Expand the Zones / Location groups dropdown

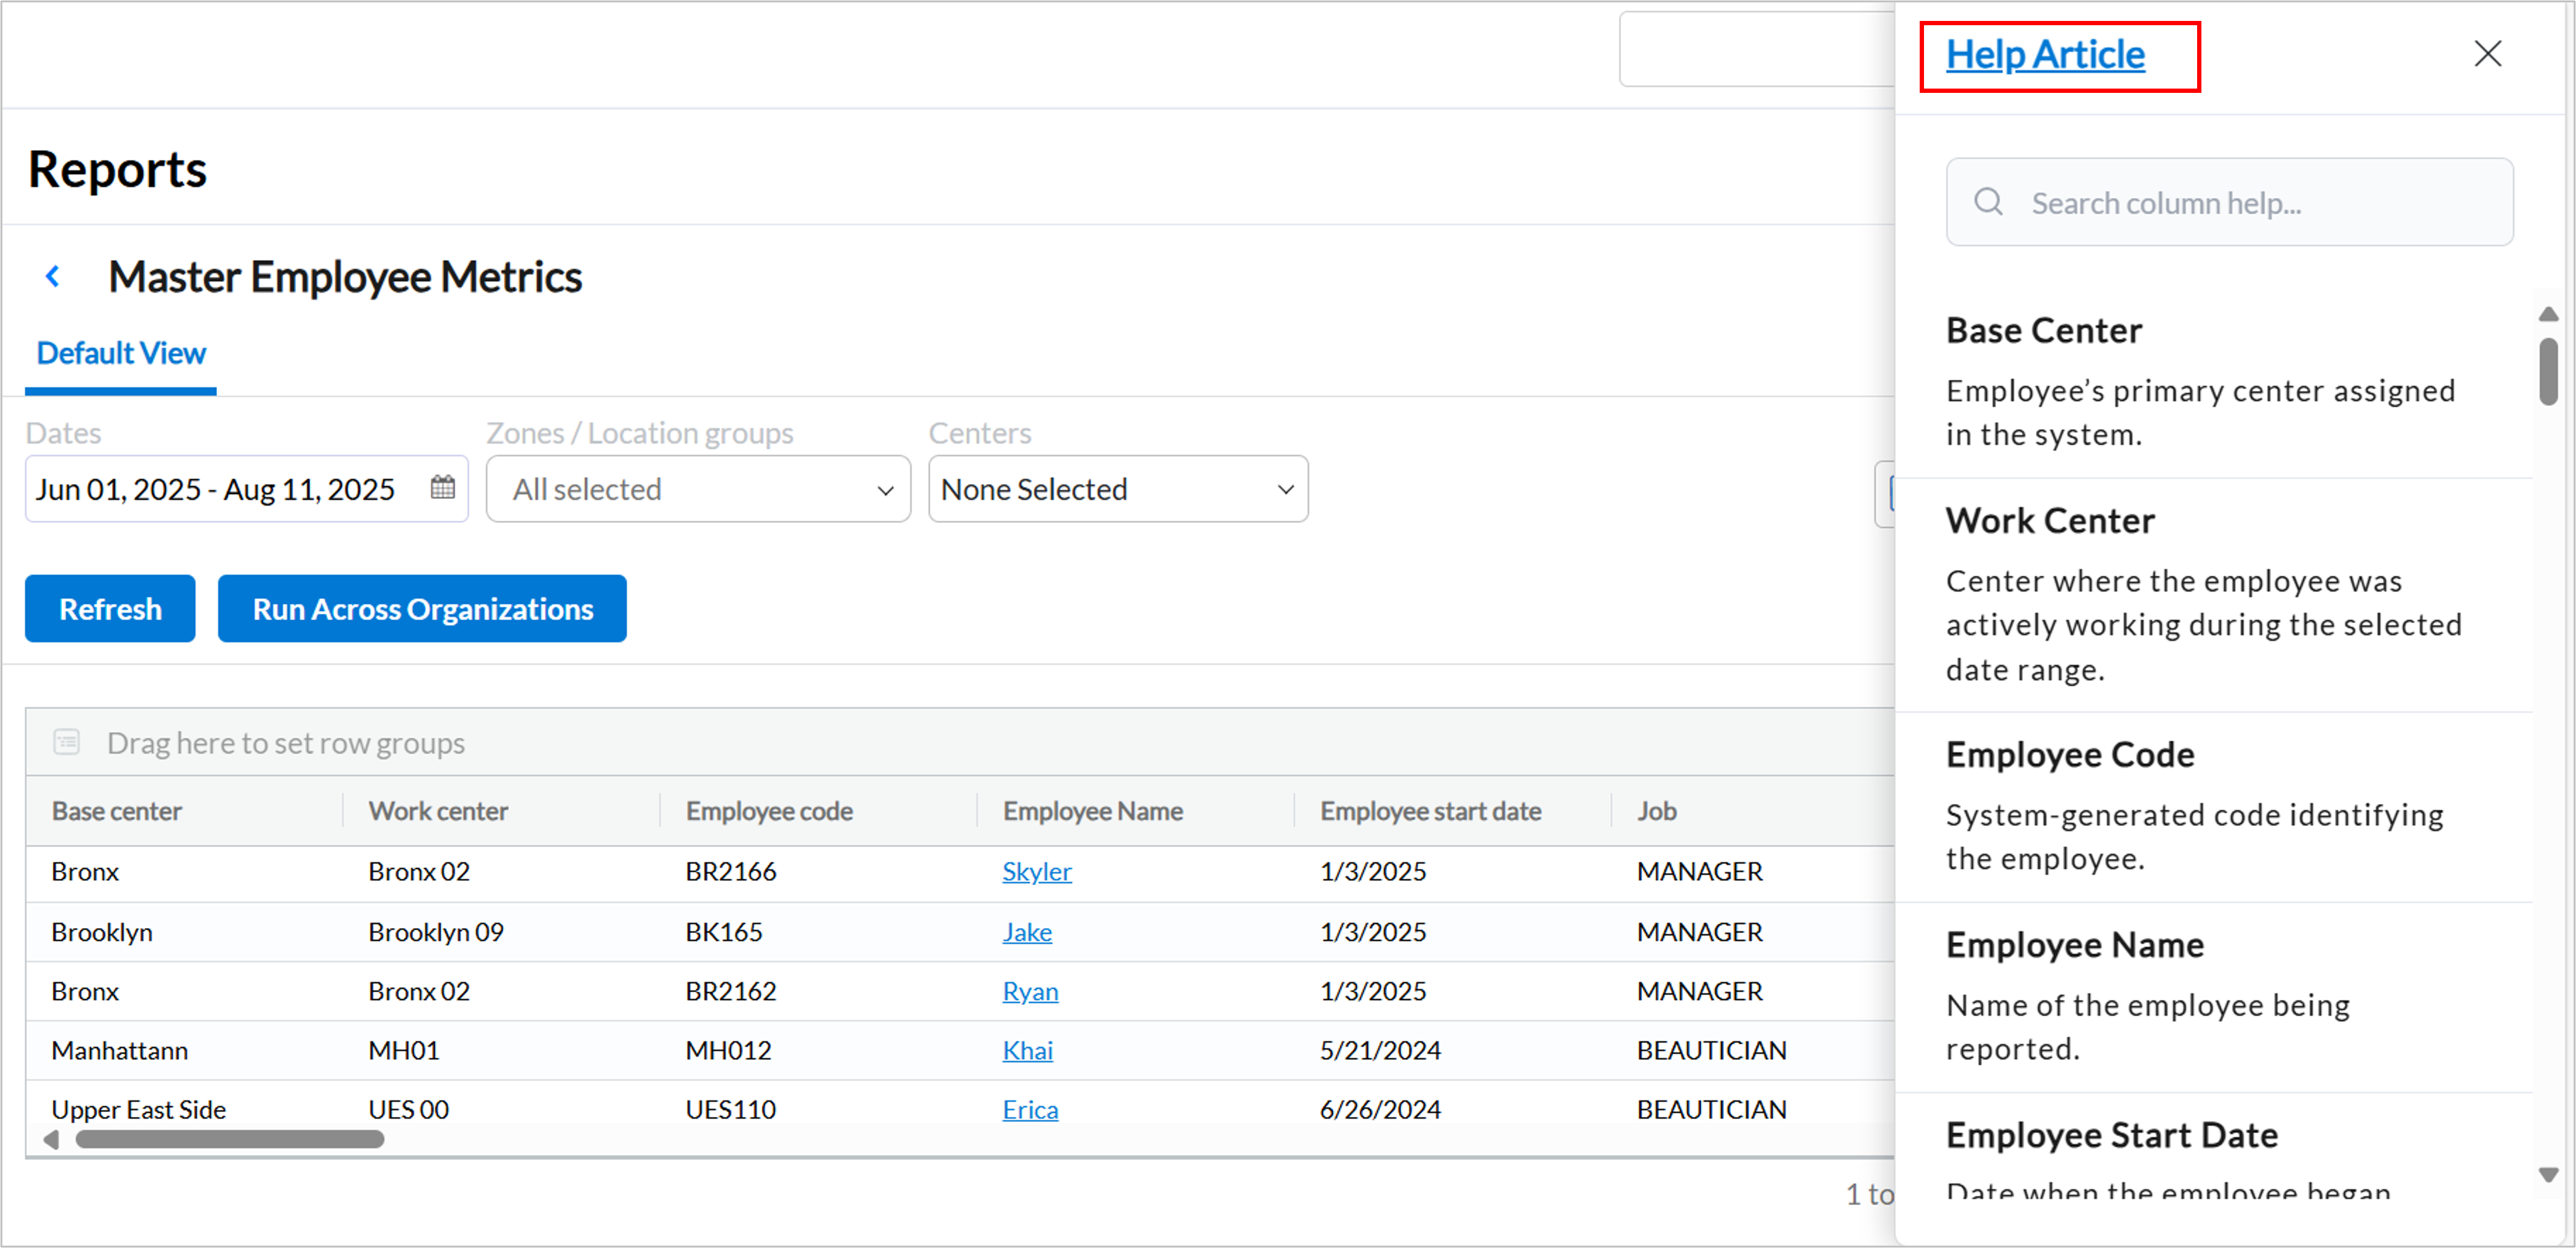(x=698, y=489)
